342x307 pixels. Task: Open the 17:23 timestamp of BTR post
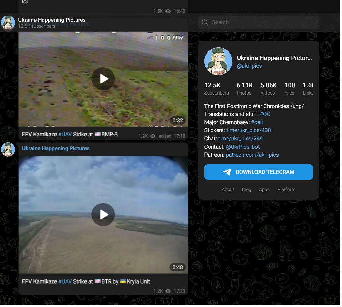(x=180, y=291)
